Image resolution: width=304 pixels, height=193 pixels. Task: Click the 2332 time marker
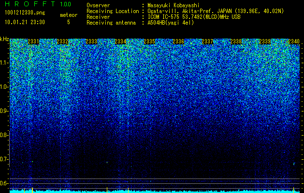click(x=62, y=41)
